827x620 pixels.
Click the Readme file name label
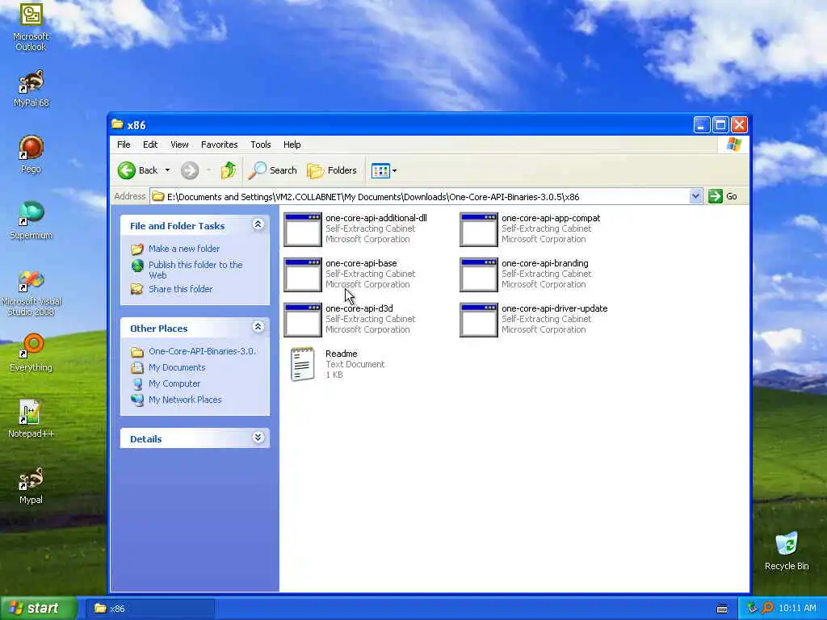click(342, 354)
